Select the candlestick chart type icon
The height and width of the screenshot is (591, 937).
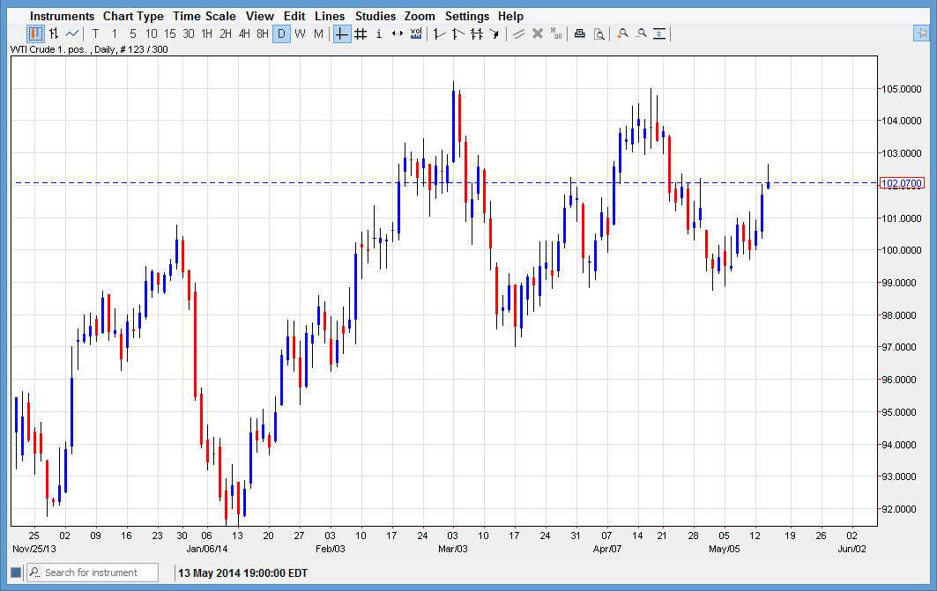pyautogui.click(x=35, y=33)
